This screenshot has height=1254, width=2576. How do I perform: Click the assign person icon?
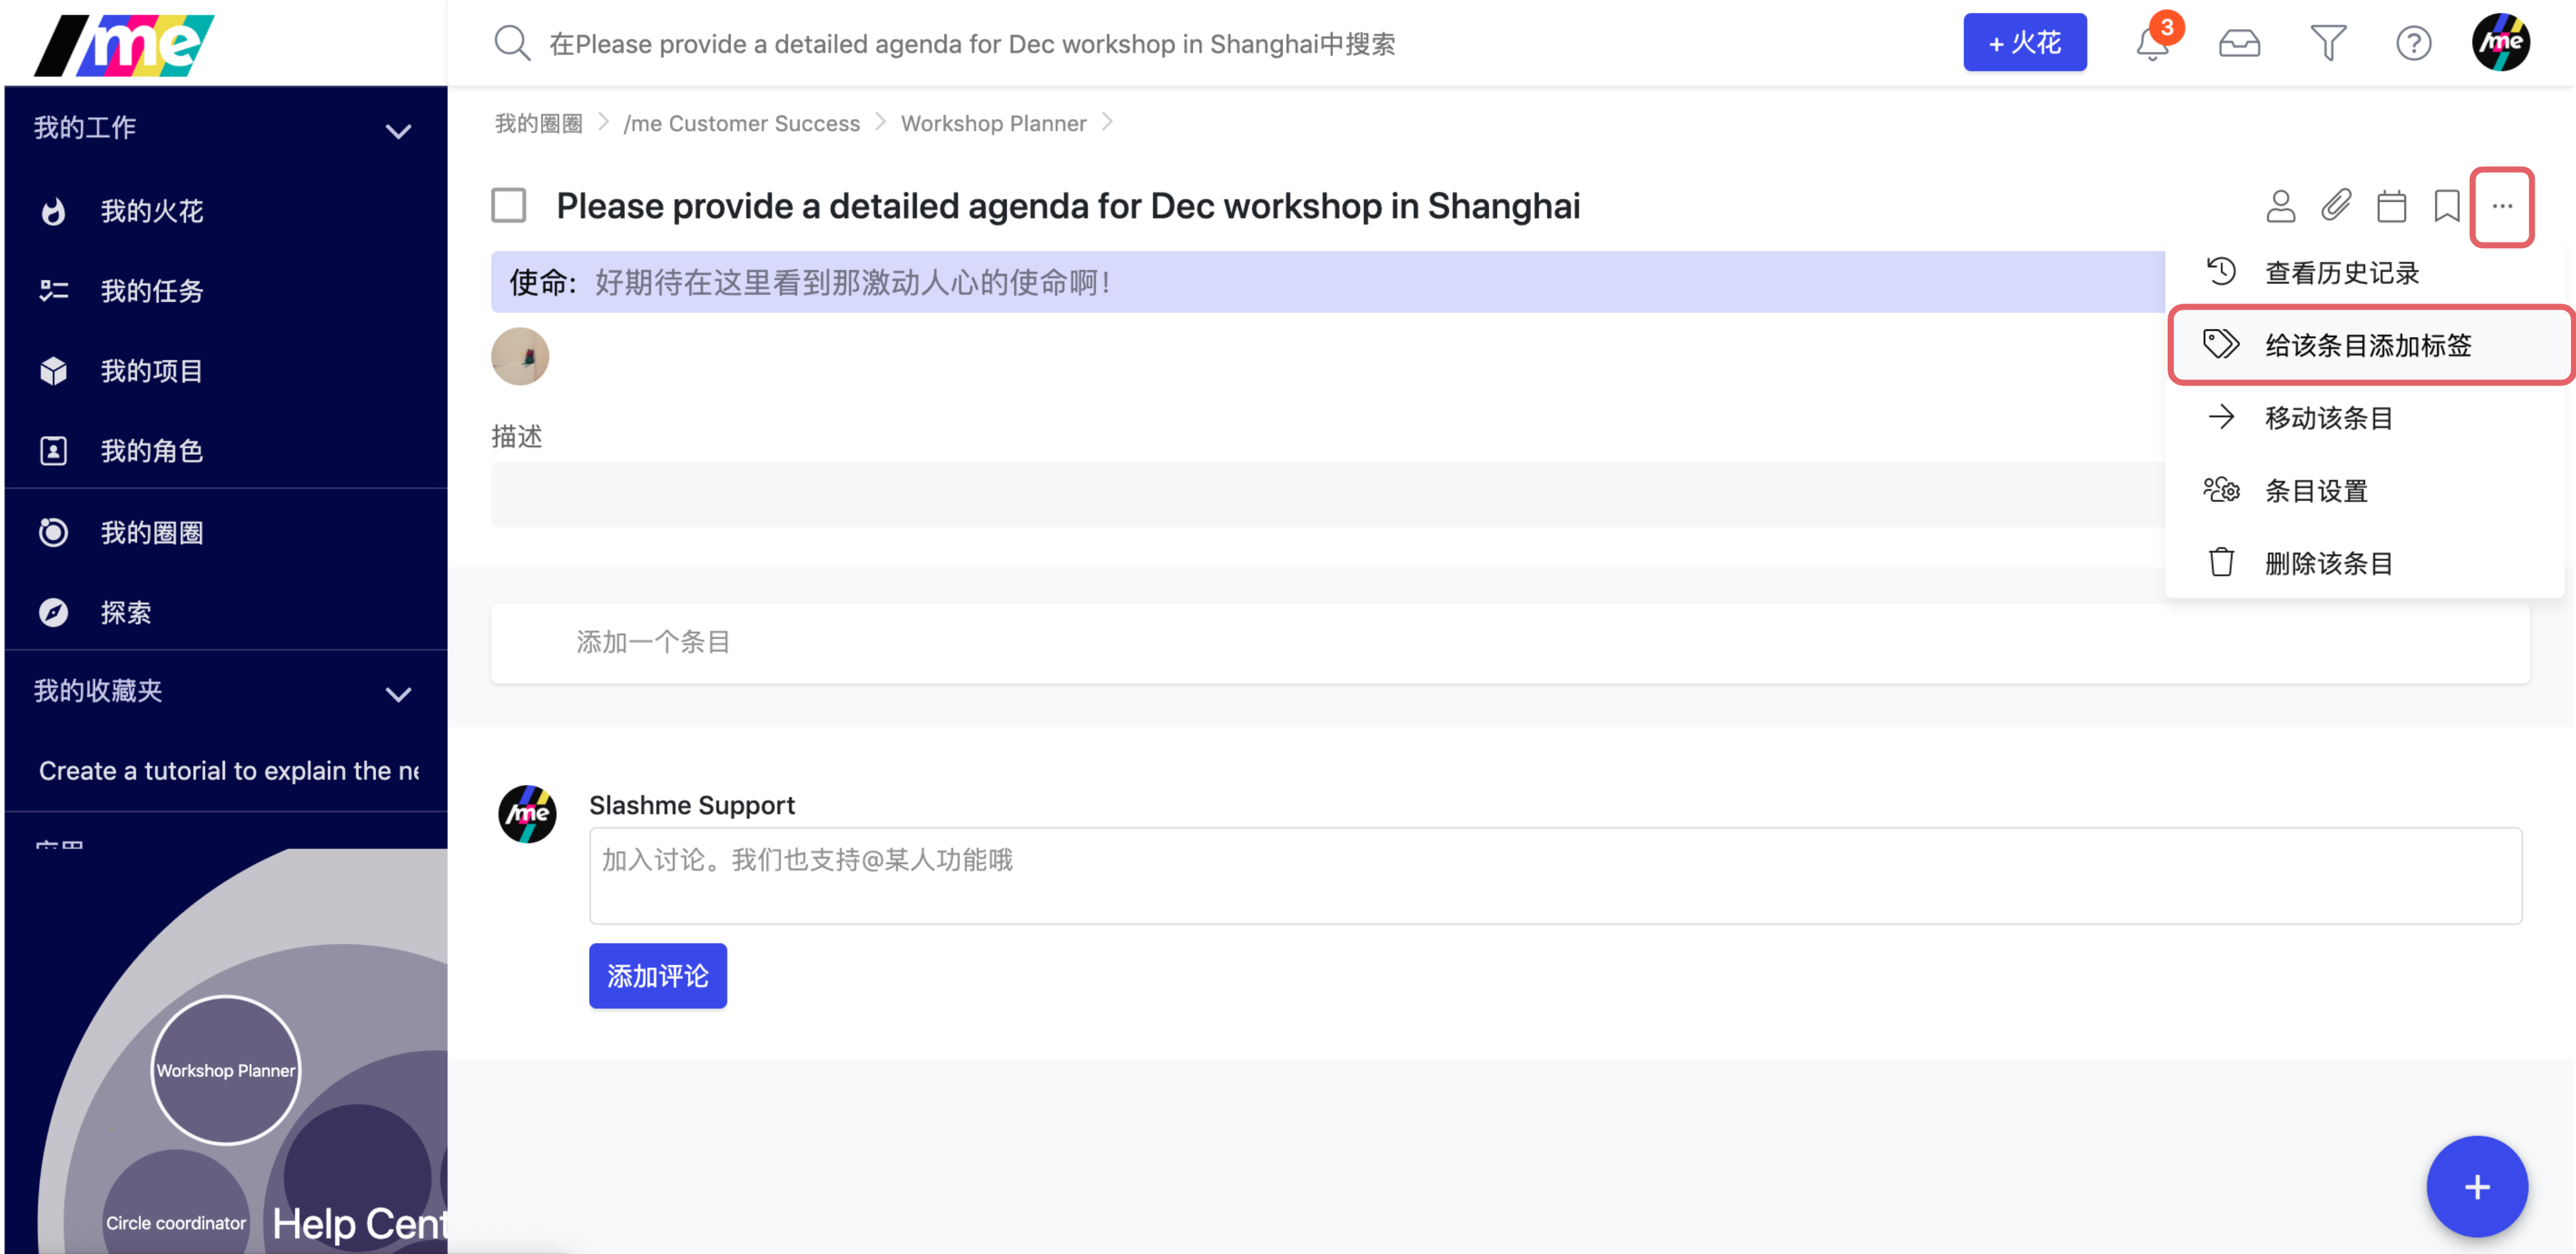2280,206
